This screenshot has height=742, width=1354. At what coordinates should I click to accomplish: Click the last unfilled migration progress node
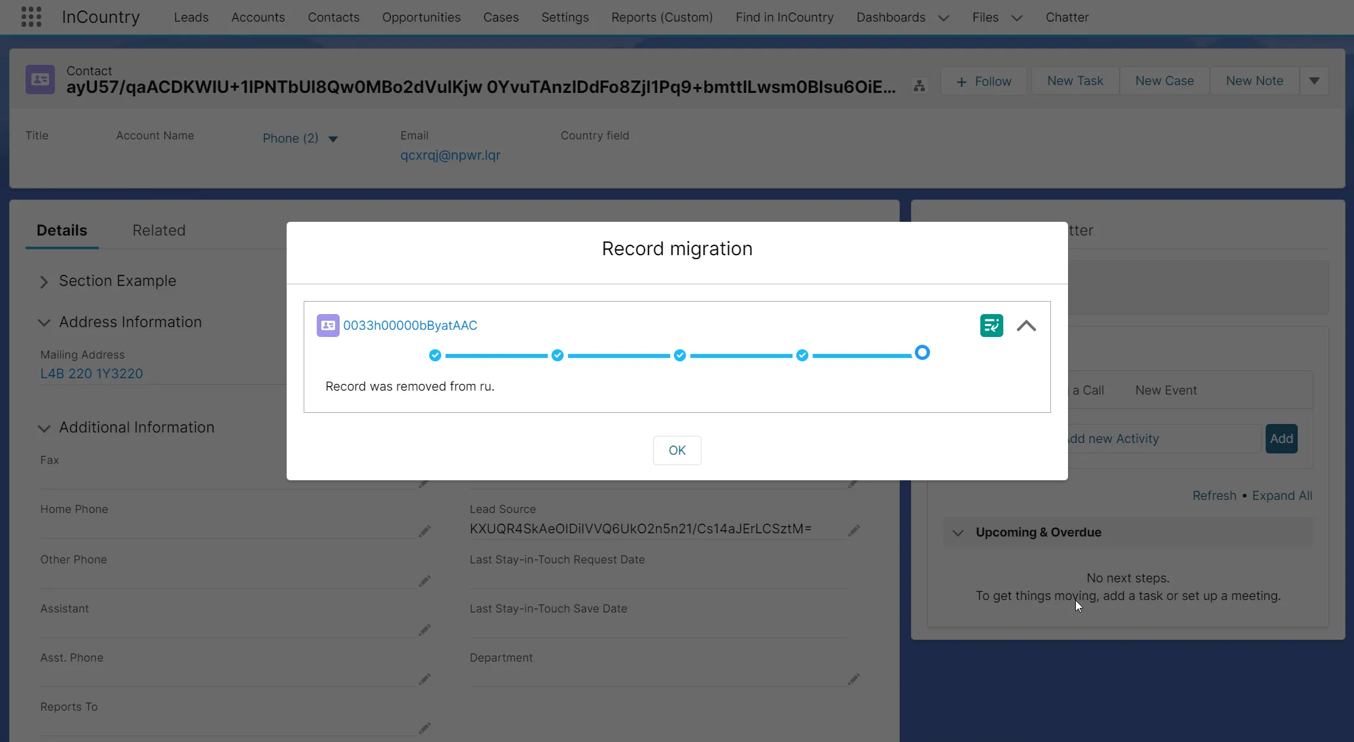(922, 353)
